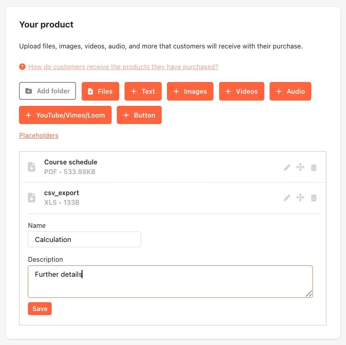Click the Name field containing Calculation

point(84,239)
